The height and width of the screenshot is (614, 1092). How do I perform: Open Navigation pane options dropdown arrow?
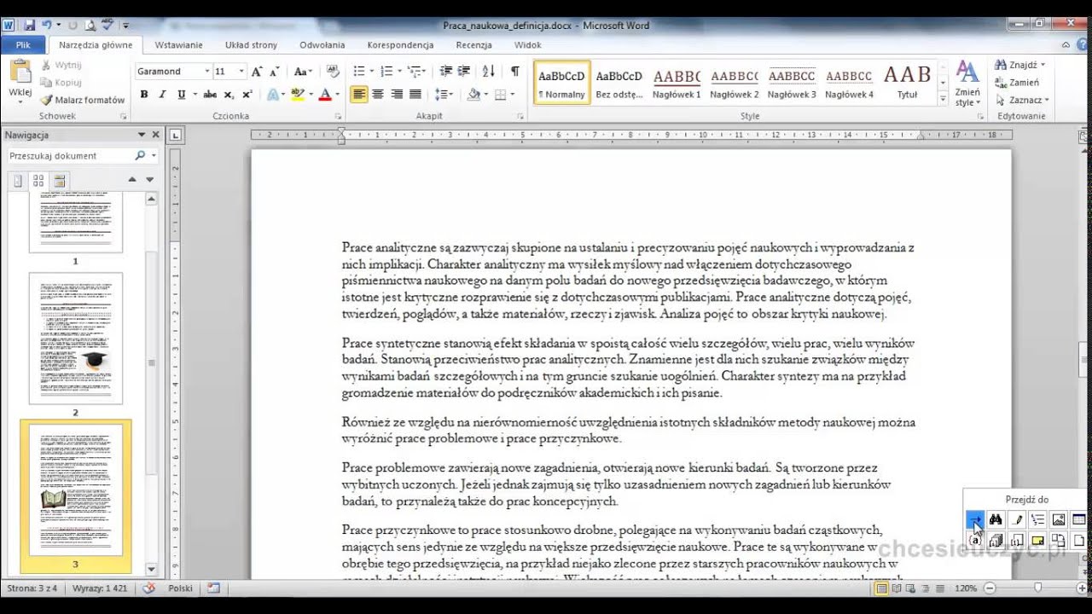point(142,135)
